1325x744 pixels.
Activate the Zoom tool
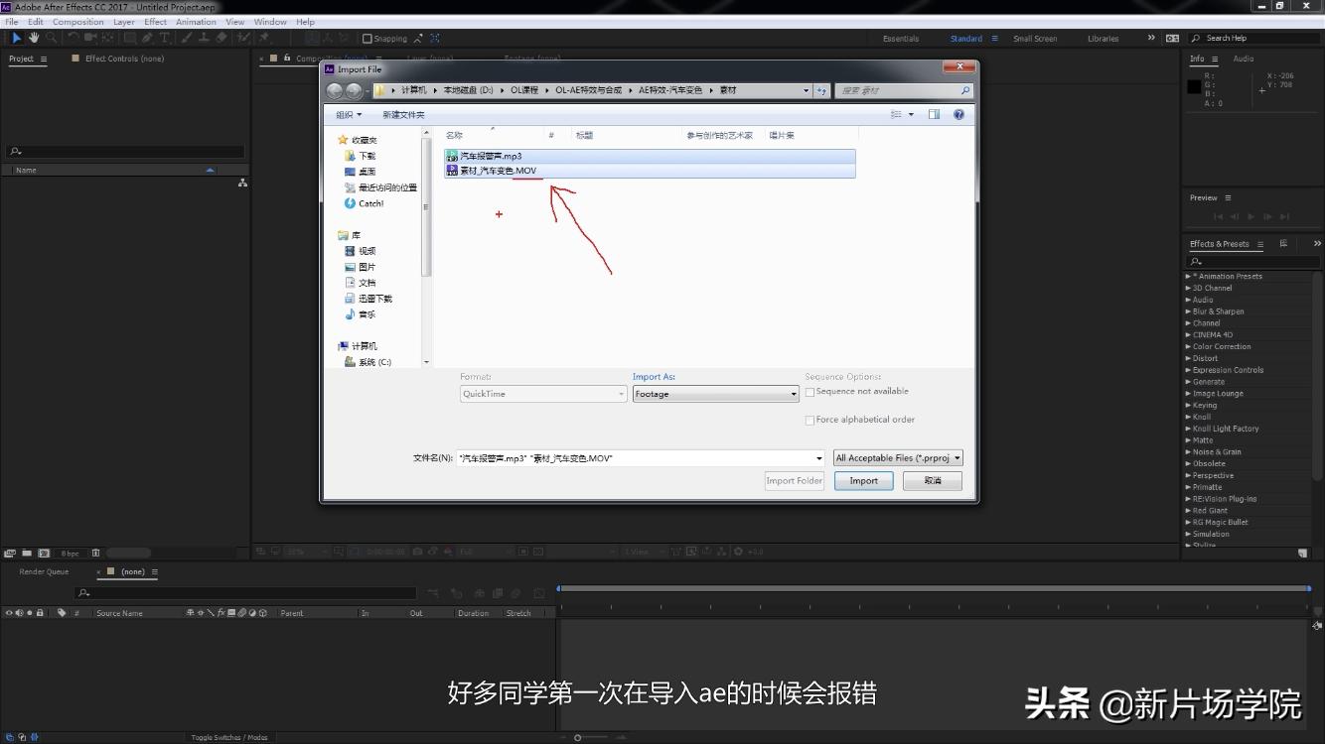tap(52, 38)
